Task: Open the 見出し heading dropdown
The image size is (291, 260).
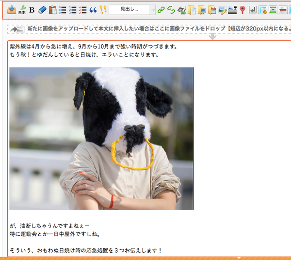Action: (132, 10)
